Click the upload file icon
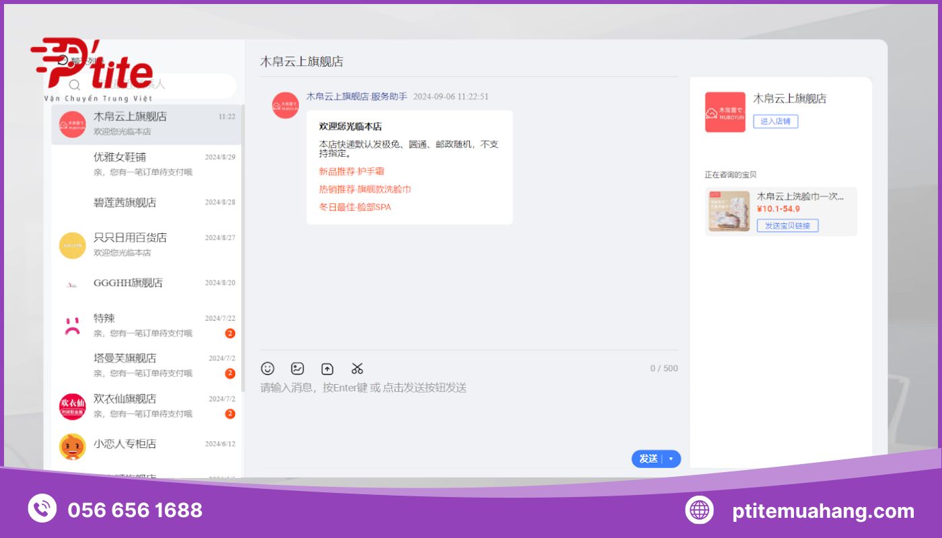 [x=327, y=369]
